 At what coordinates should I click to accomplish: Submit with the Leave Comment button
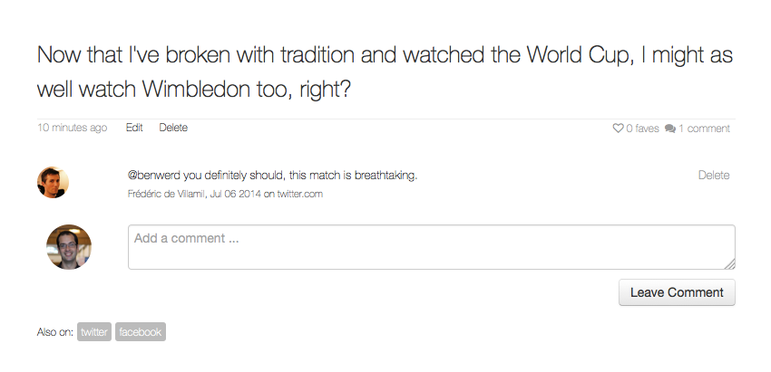(x=677, y=292)
